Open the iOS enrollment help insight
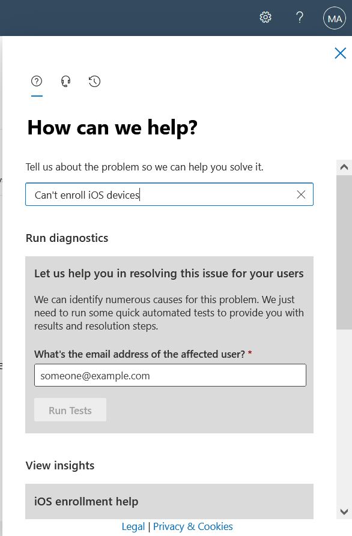 pyautogui.click(x=169, y=501)
